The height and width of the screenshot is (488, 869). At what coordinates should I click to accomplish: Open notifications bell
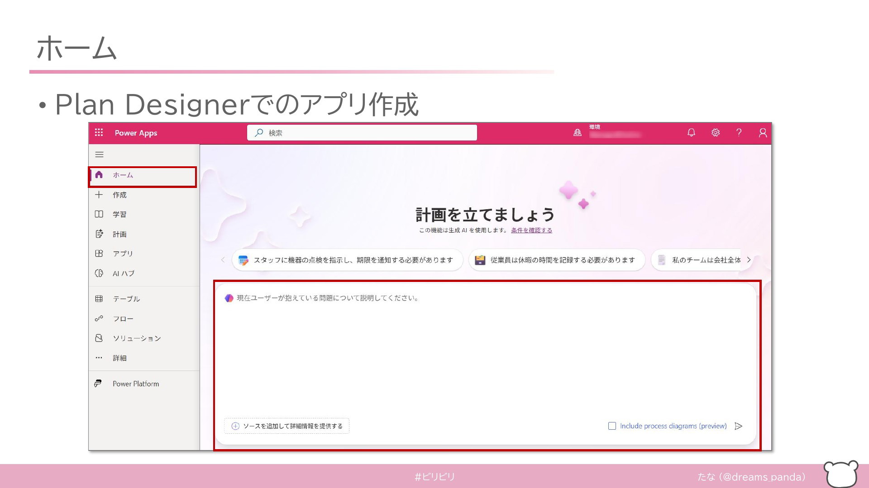[691, 132]
